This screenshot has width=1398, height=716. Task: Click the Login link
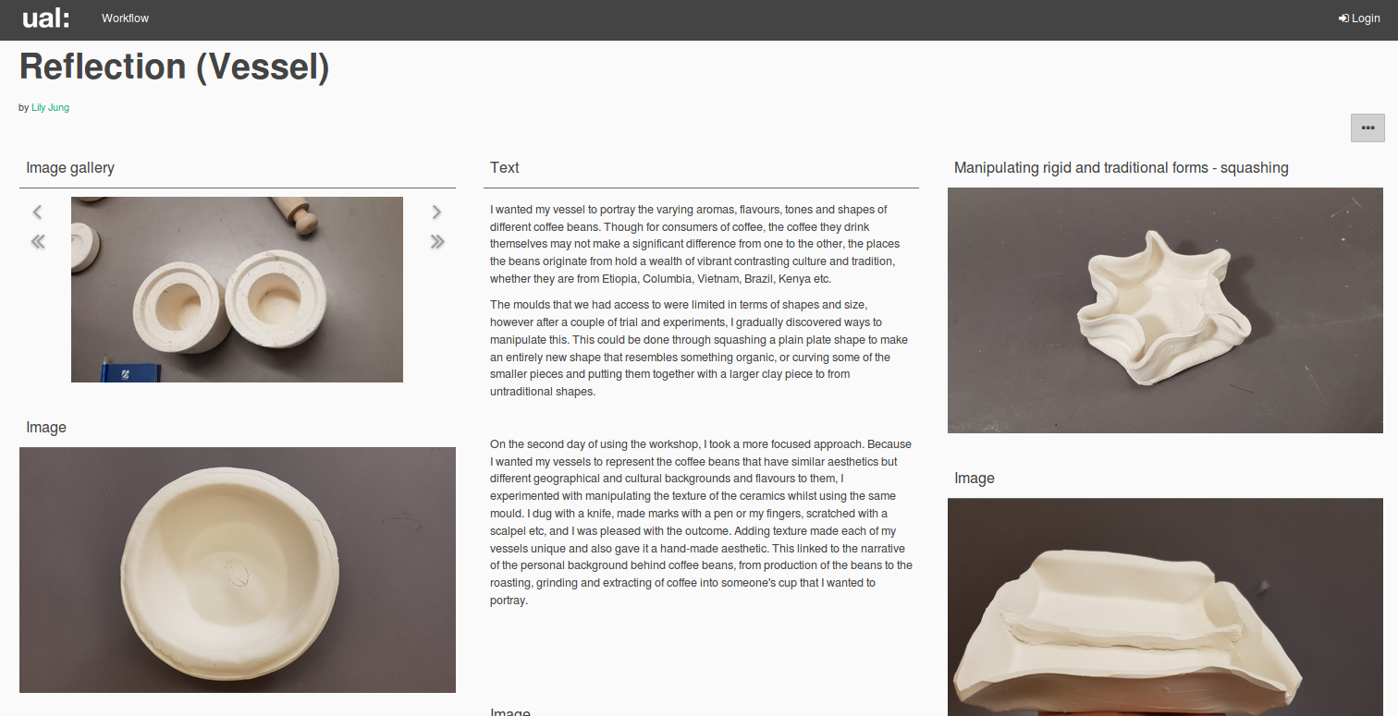(1359, 18)
